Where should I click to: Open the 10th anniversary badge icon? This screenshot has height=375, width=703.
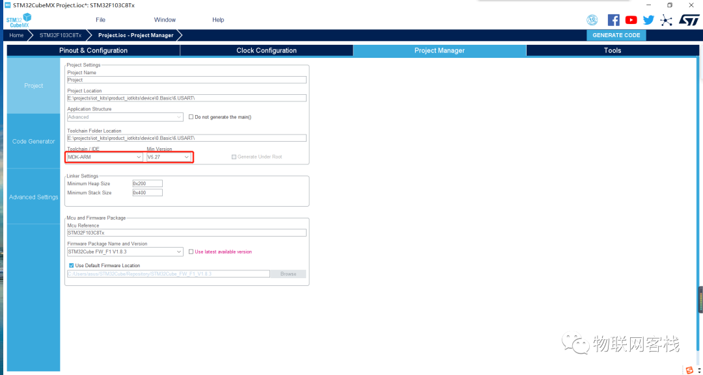coord(592,19)
